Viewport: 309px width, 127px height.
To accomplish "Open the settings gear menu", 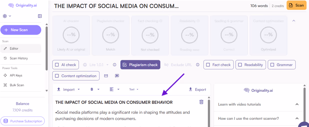I will pyautogui.click(x=7, y=16).
